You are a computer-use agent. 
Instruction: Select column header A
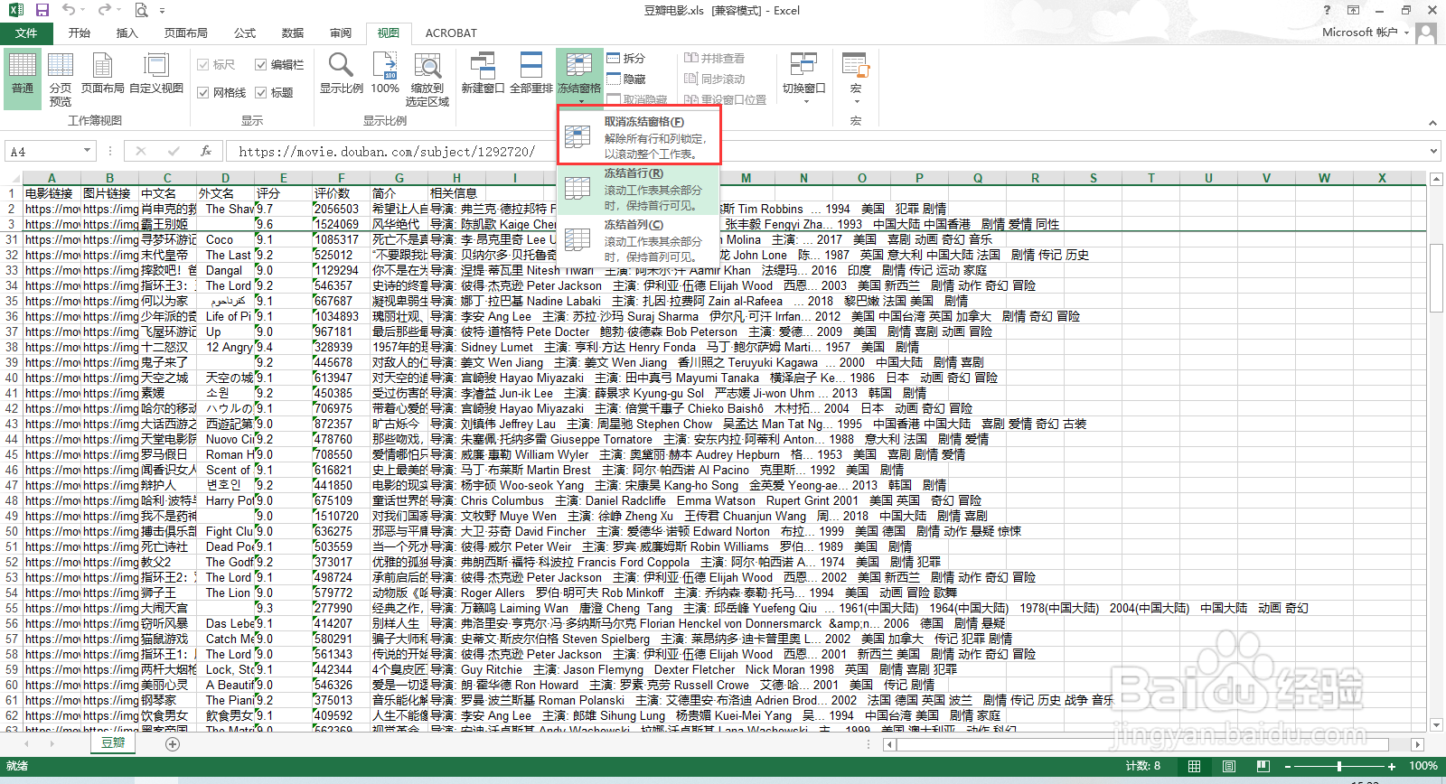point(52,178)
